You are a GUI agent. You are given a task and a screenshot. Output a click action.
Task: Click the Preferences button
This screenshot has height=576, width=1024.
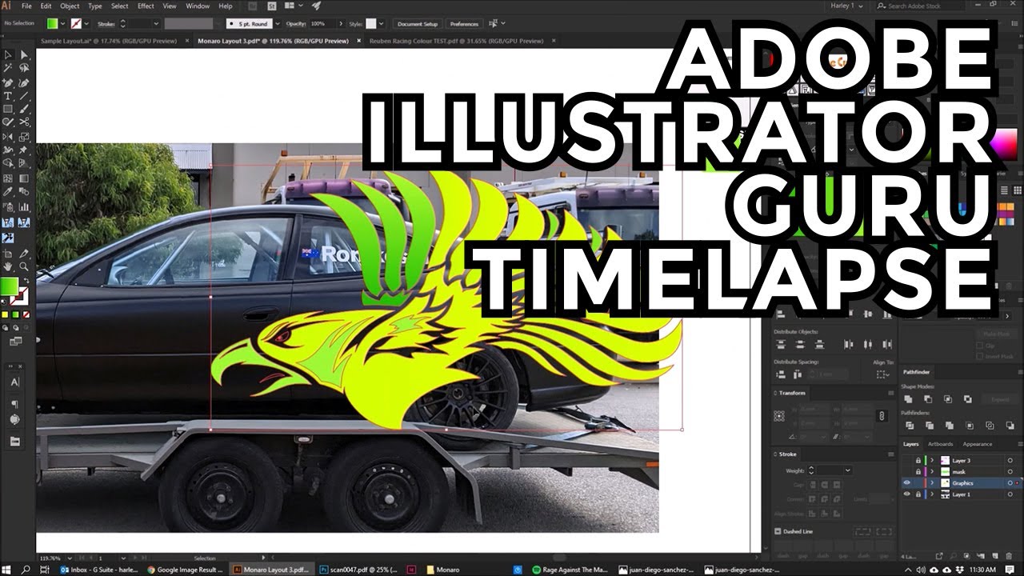point(464,24)
